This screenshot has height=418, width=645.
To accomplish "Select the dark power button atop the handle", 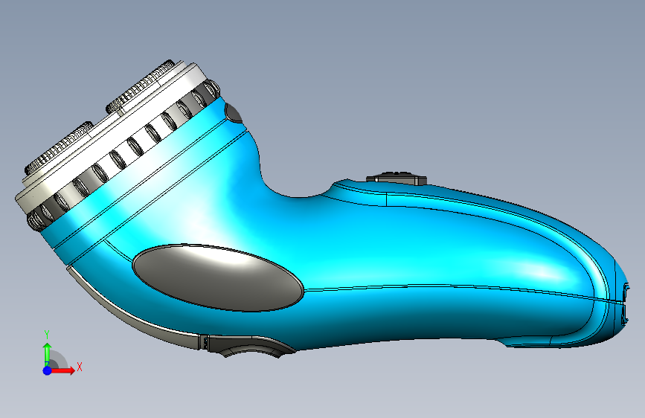I will (x=397, y=179).
